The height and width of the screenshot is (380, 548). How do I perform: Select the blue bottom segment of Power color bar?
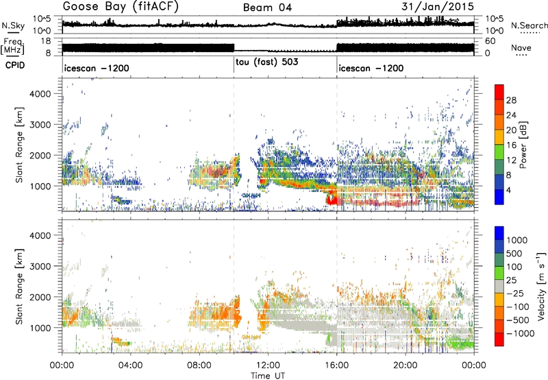pos(499,198)
